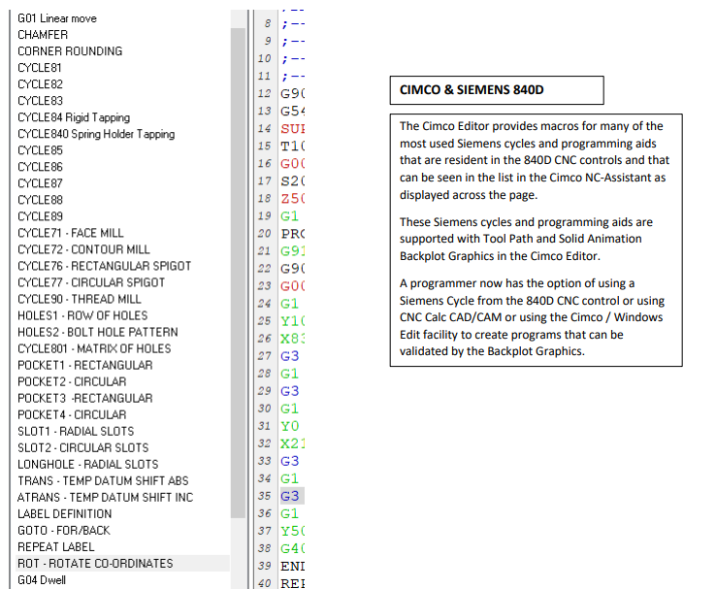The height and width of the screenshot is (589, 716).
Task: Choose CORNER ROUNDING in macro list
Action: pyautogui.click(x=70, y=51)
